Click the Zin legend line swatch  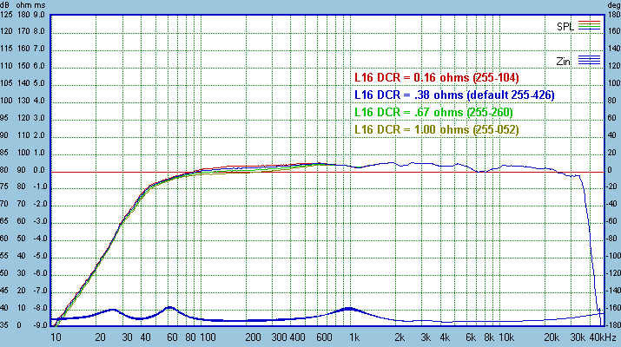(590, 60)
